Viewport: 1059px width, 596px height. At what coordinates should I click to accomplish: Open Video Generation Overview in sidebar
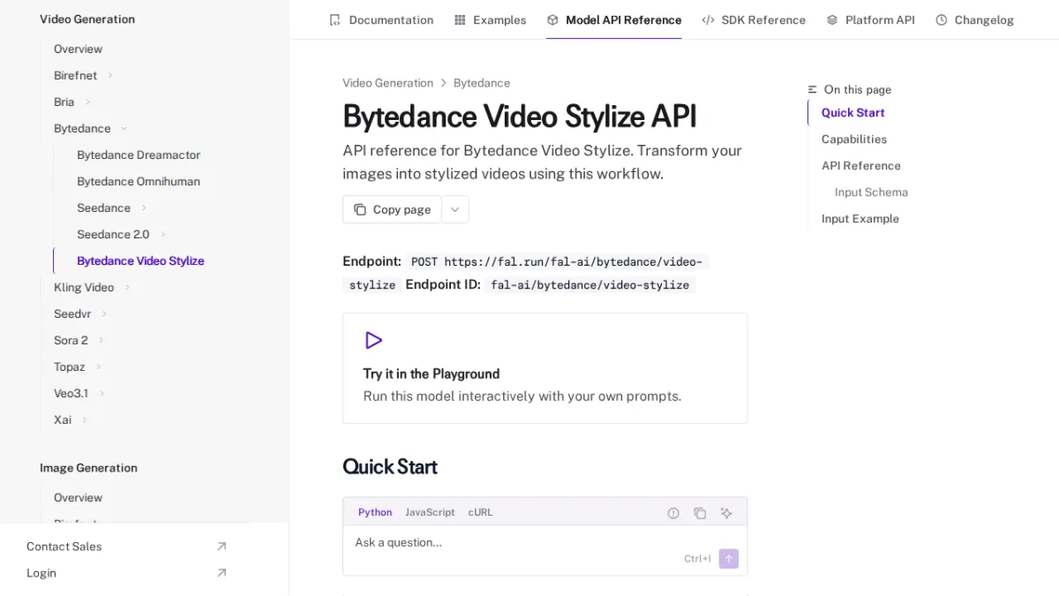[78, 49]
